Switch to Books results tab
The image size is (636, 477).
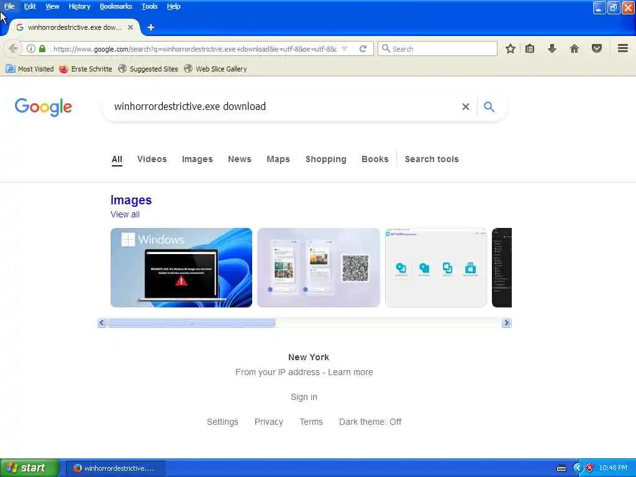pyautogui.click(x=375, y=159)
